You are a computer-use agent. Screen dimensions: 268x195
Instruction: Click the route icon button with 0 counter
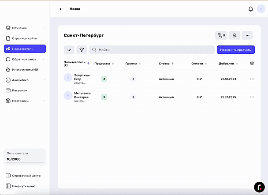coord(220,35)
